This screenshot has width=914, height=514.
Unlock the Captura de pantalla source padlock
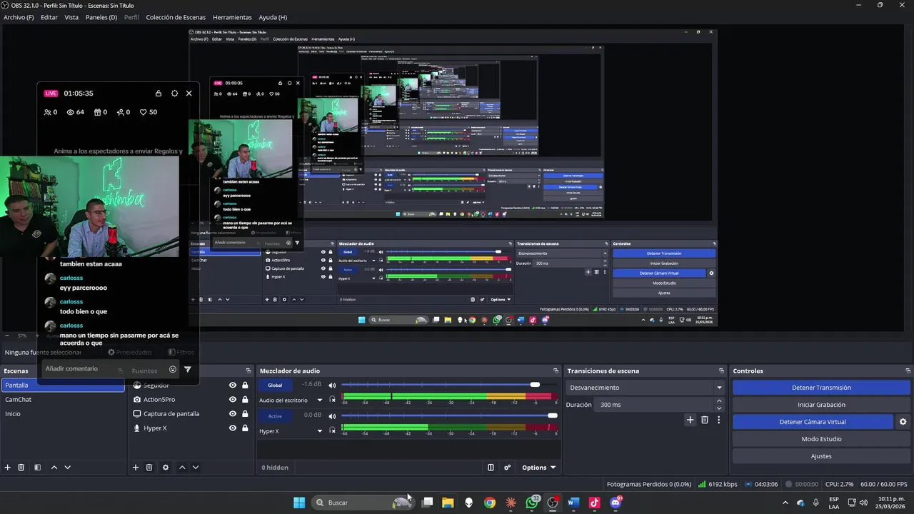tap(245, 414)
